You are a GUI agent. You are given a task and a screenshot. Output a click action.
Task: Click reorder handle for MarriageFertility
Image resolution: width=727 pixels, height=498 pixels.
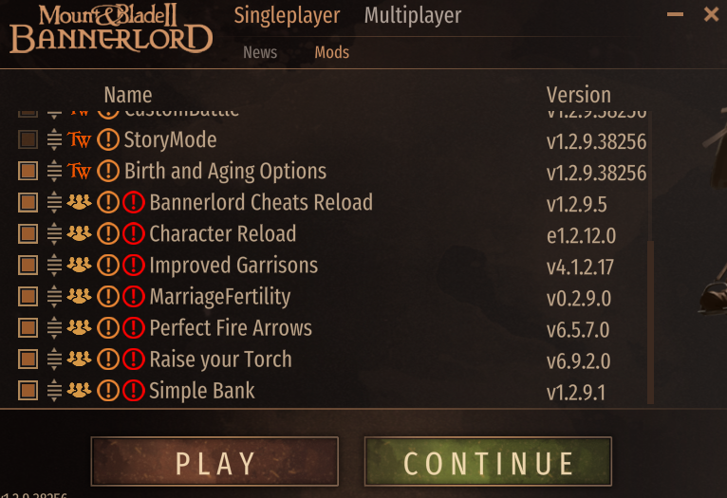pyautogui.click(x=54, y=297)
